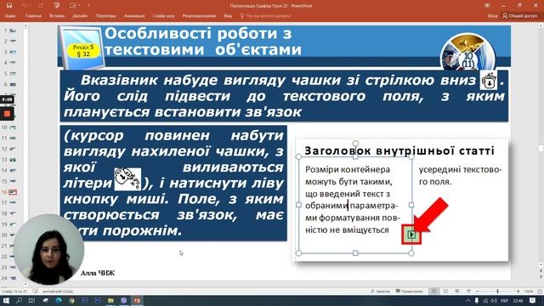Click the 'Заголовок внутрішньої статті' heading
This screenshot has width=544, height=306.
399,151
